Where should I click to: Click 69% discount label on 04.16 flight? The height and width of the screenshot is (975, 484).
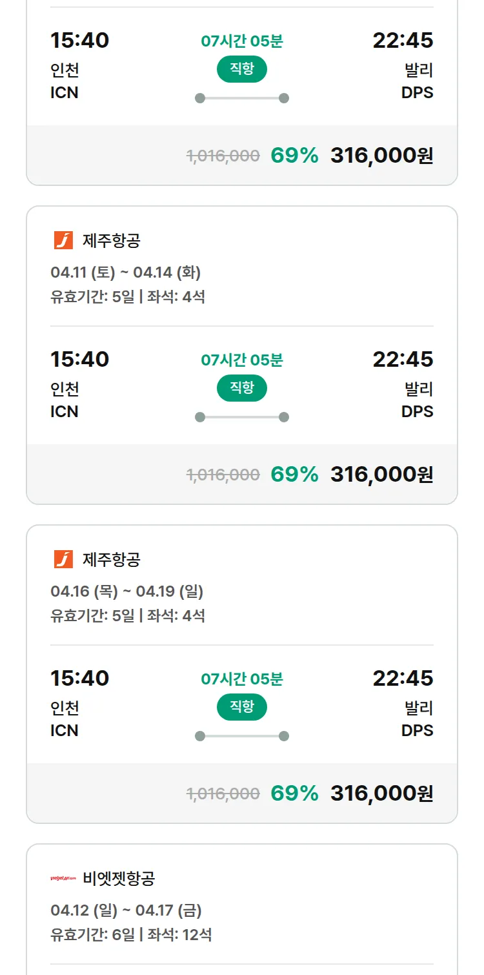coord(294,794)
